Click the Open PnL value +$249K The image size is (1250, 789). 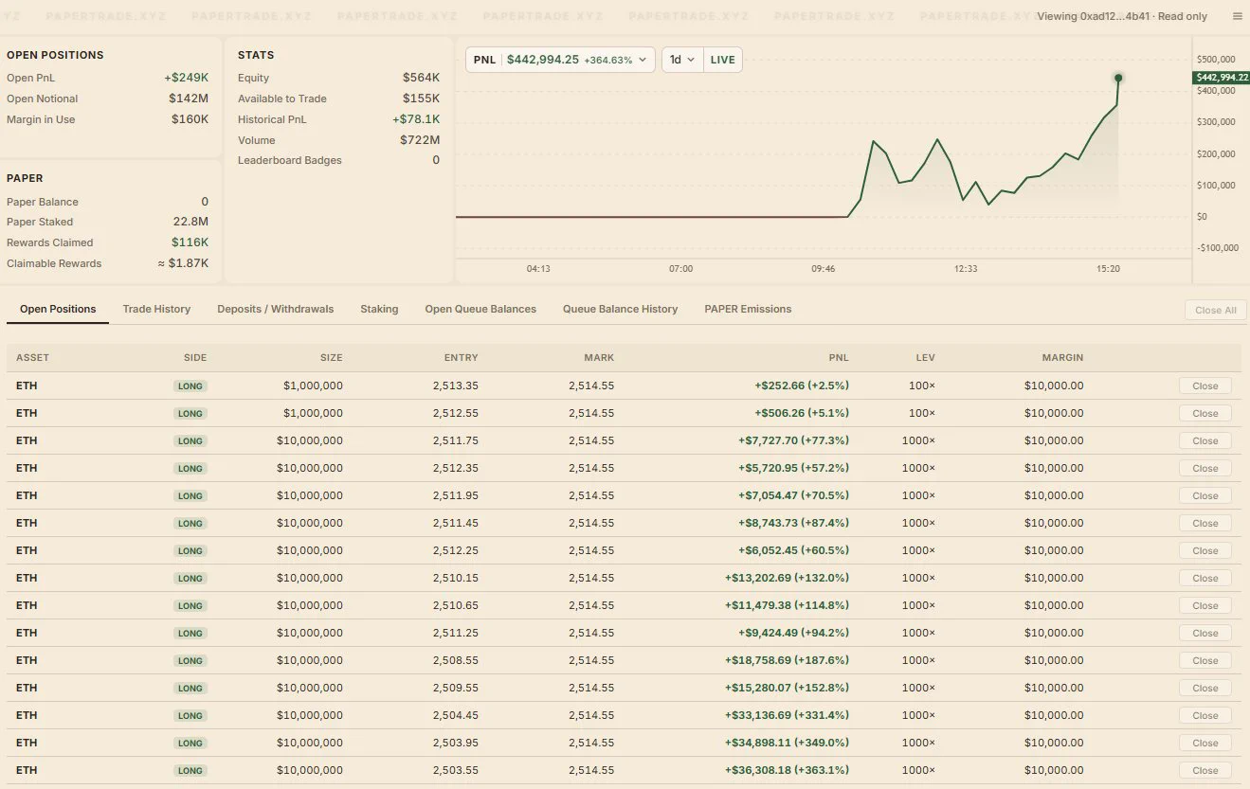[x=186, y=78]
